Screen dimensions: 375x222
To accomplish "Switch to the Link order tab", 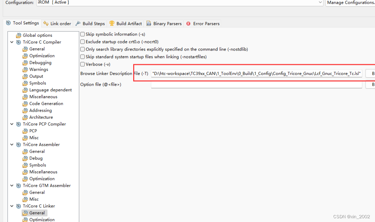I will pyautogui.click(x=57, y=24).
